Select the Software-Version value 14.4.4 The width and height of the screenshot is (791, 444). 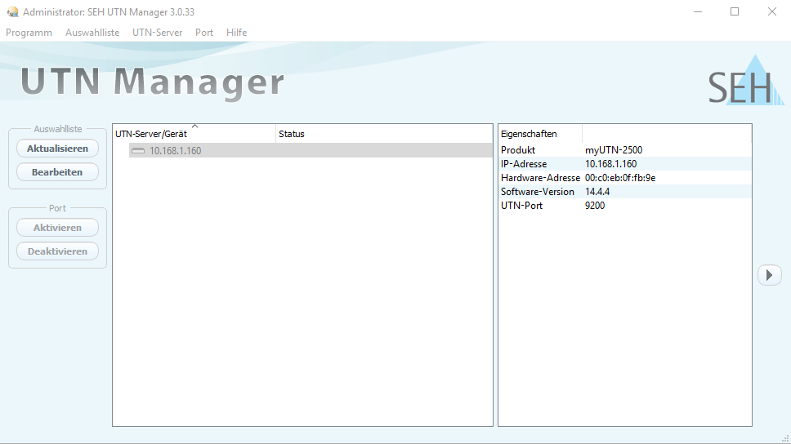click(x=597, y=192)
